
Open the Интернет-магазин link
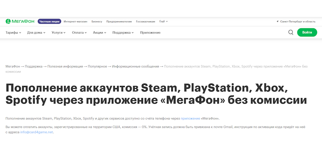pos(75,21)
